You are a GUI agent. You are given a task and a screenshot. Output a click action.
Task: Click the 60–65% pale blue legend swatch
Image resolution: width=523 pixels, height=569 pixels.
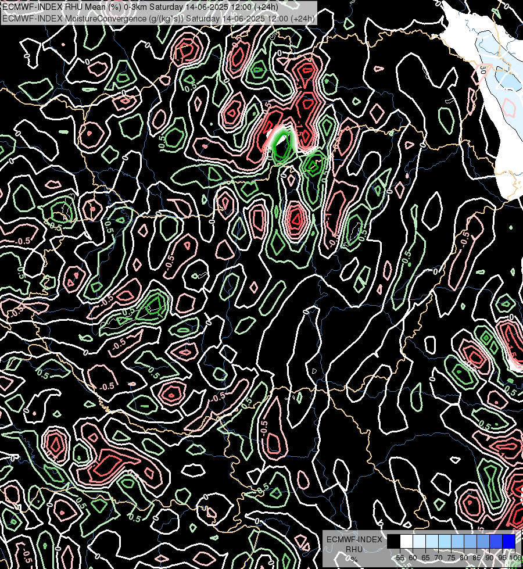click(x=419, y=542)
